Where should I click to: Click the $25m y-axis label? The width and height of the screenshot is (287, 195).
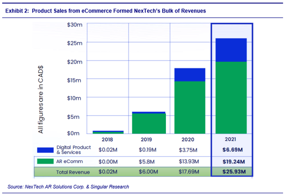75,43
